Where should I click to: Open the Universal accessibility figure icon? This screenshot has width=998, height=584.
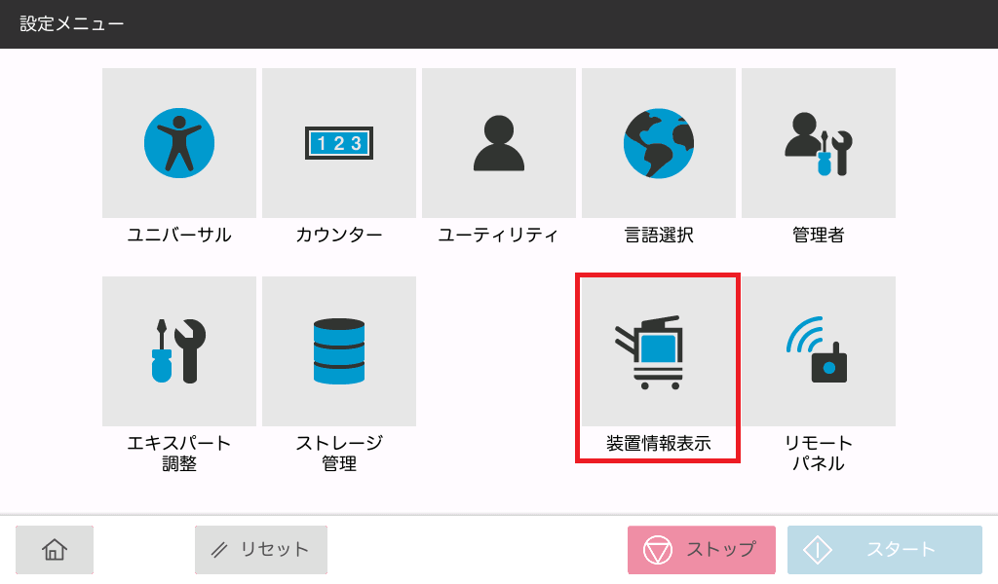click(x=179, y=143)
